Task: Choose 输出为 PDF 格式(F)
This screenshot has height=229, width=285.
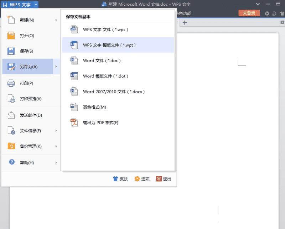Action: [x=118, y=122]
